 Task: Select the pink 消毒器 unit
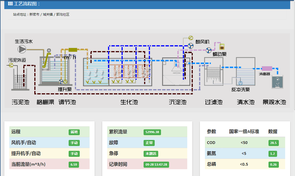(x=267, y=68)
